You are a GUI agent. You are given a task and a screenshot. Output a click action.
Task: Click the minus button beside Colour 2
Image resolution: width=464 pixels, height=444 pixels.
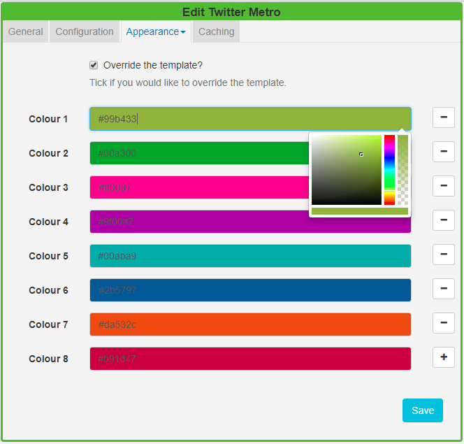tap(443, 152)
